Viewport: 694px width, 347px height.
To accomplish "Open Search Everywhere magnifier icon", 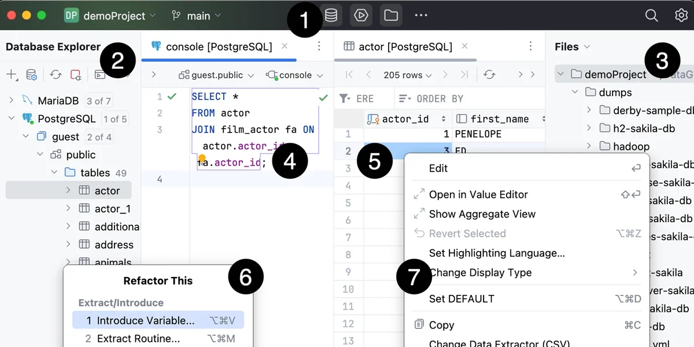I will click(652, 16).
